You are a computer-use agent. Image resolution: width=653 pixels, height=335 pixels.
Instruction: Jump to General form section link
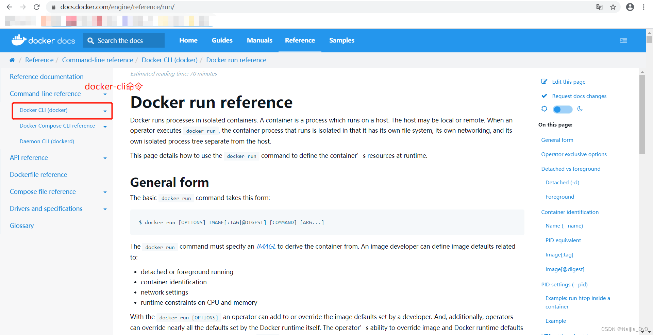557,140
